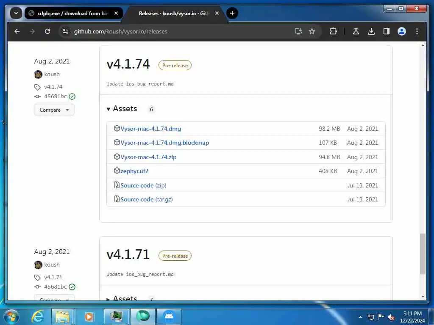Open the Android-icon app on taskbar
This screenshot has width=434, height=325.
169,317
